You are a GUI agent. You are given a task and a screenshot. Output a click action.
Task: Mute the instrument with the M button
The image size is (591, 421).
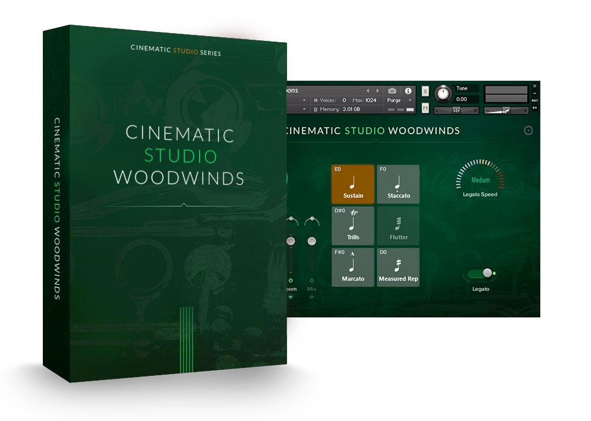coord(425,107)
